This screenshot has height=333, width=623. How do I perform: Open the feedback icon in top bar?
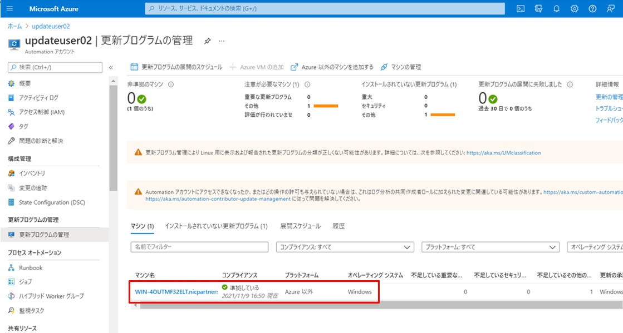[611, 9]
